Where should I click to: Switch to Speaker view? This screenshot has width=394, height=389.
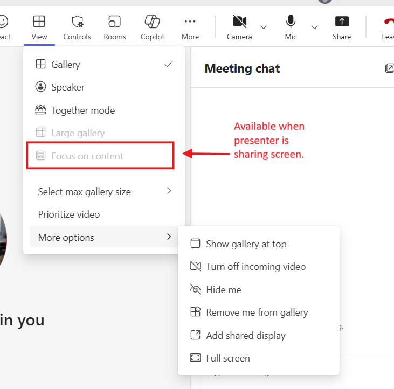(68, 87)
